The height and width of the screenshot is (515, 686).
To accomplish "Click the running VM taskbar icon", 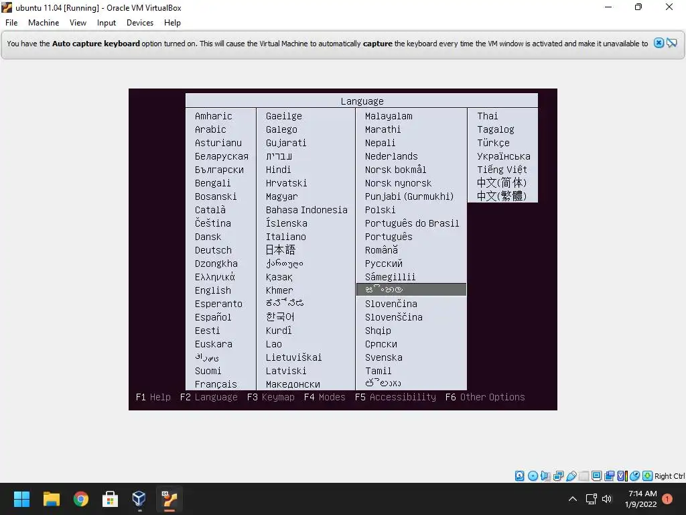I will point(169,499).
